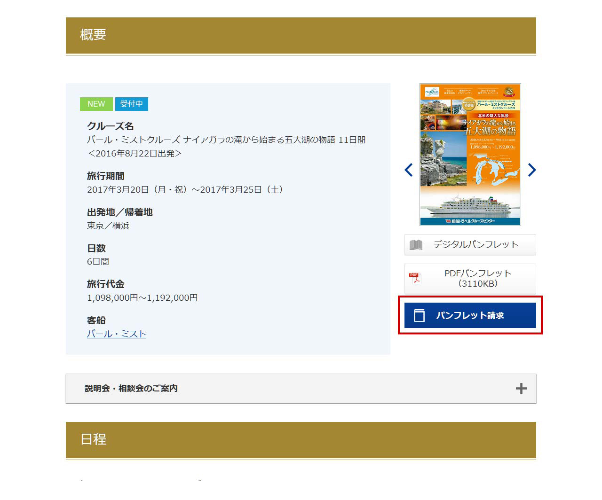Click the 客船 label

coord(96,320)
